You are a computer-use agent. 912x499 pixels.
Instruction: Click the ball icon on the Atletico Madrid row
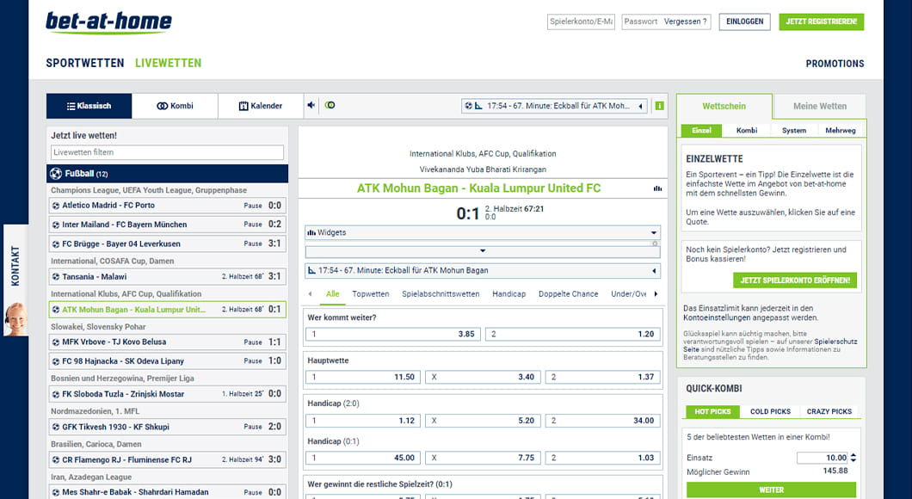56,206
